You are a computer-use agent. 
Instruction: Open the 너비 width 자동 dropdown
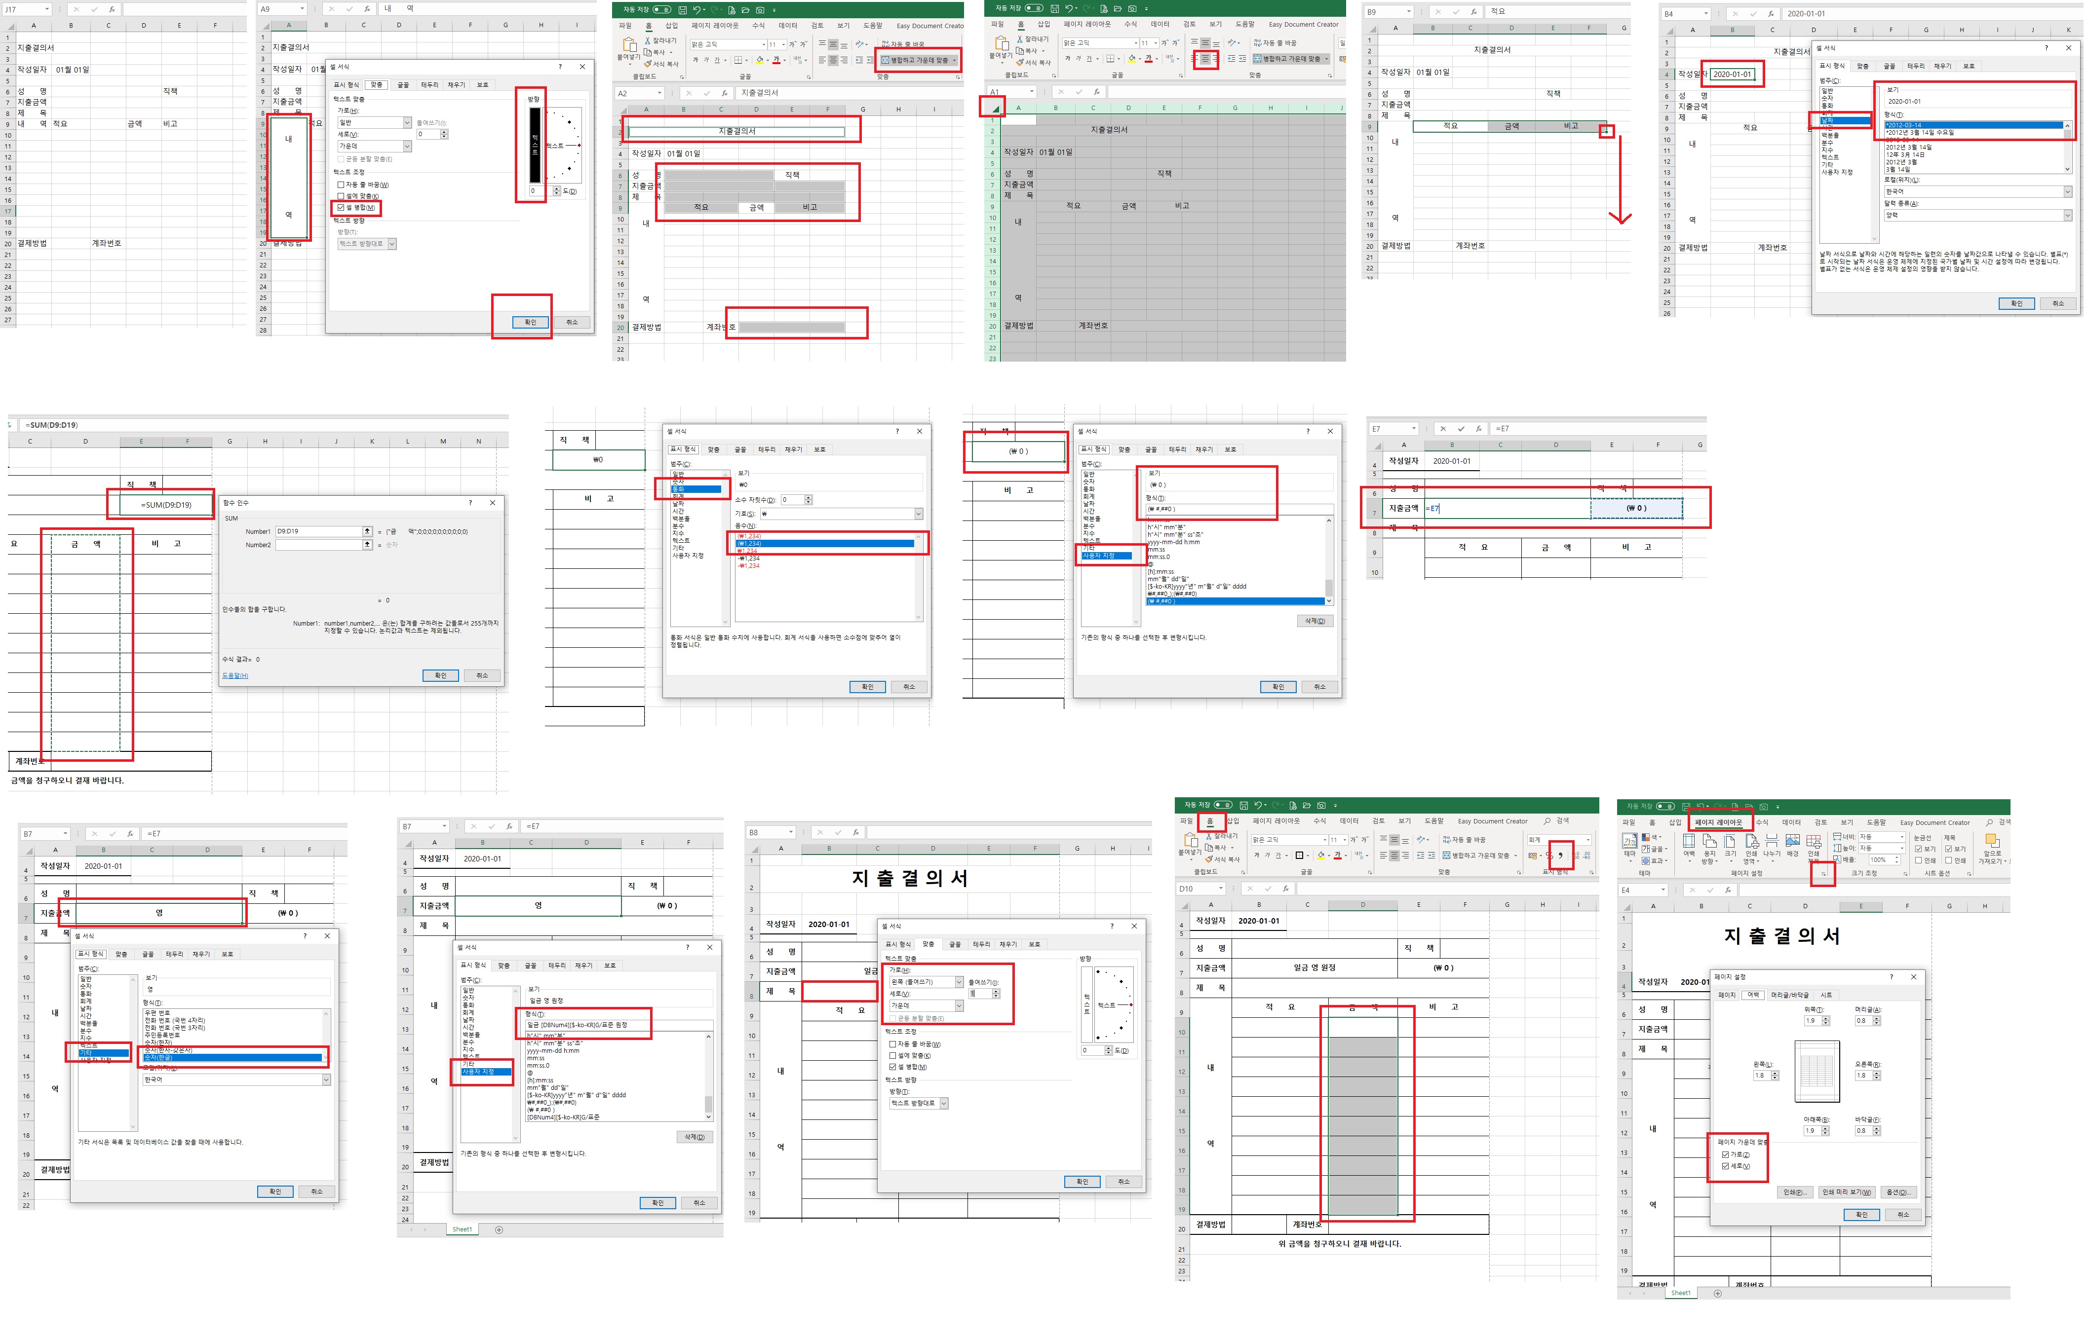tap(1902, 837)
